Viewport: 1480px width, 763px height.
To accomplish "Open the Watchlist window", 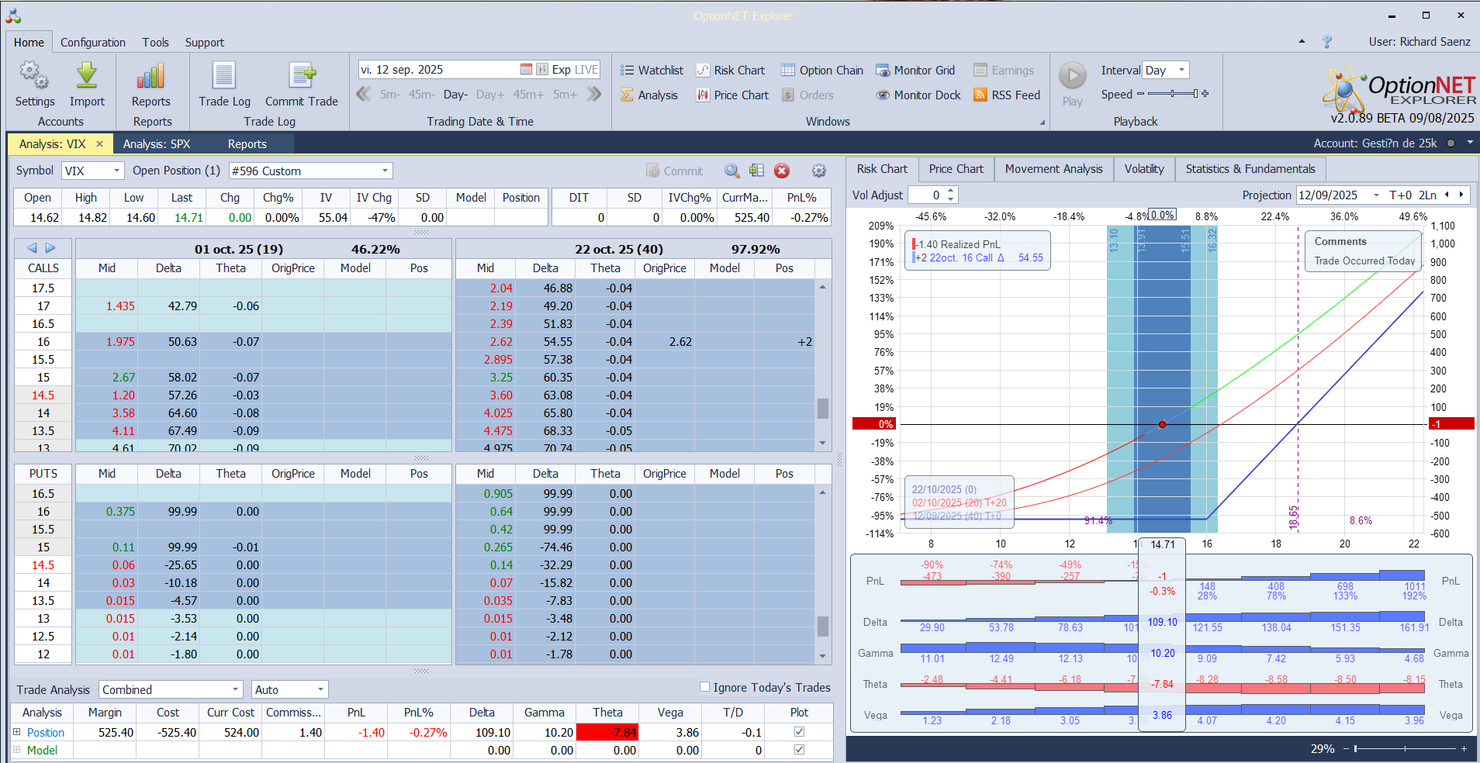I will coord(652,70).
